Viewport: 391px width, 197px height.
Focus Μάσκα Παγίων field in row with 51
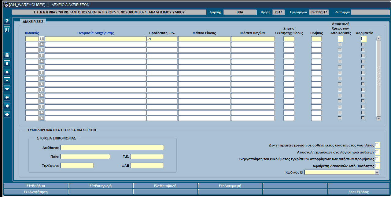[x=253, y=39]
